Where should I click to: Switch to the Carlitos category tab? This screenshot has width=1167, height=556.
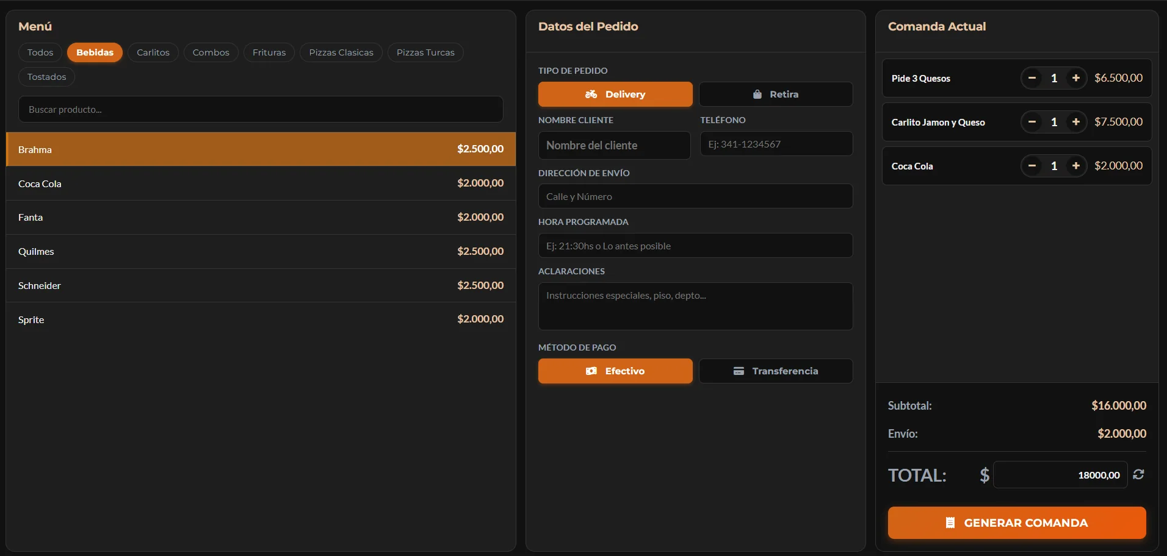point(153,52)
